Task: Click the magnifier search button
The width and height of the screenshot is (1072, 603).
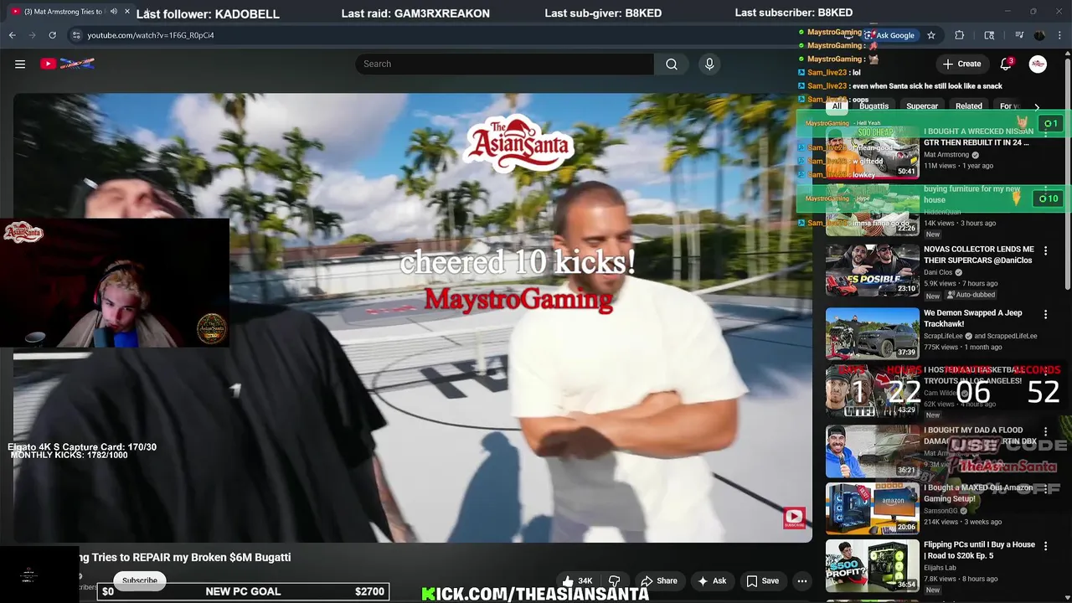Action: click(672, 64)
